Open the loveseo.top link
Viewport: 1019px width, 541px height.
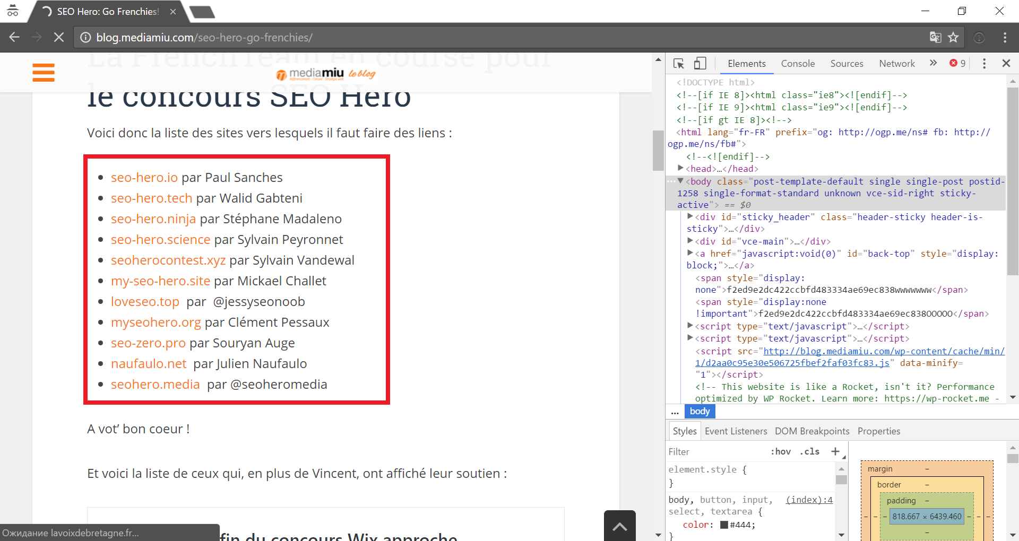145,301
